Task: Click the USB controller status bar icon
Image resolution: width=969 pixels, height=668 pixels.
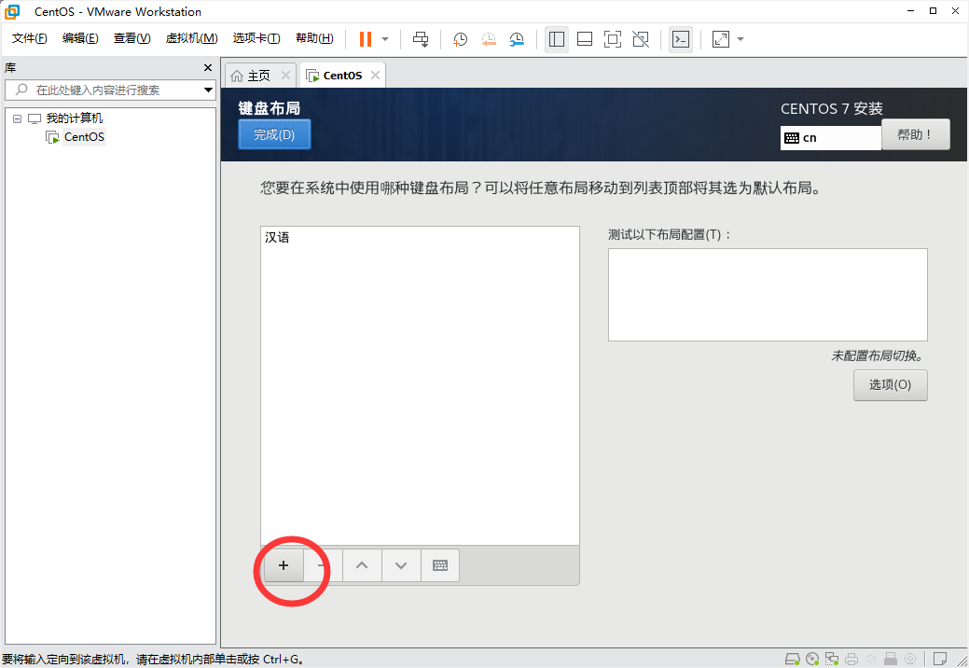Action: click(x=891, y=659)
